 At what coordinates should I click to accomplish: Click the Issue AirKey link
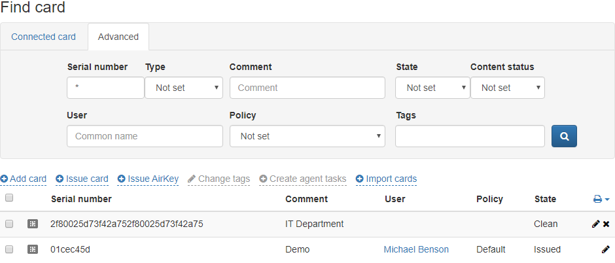152,179
